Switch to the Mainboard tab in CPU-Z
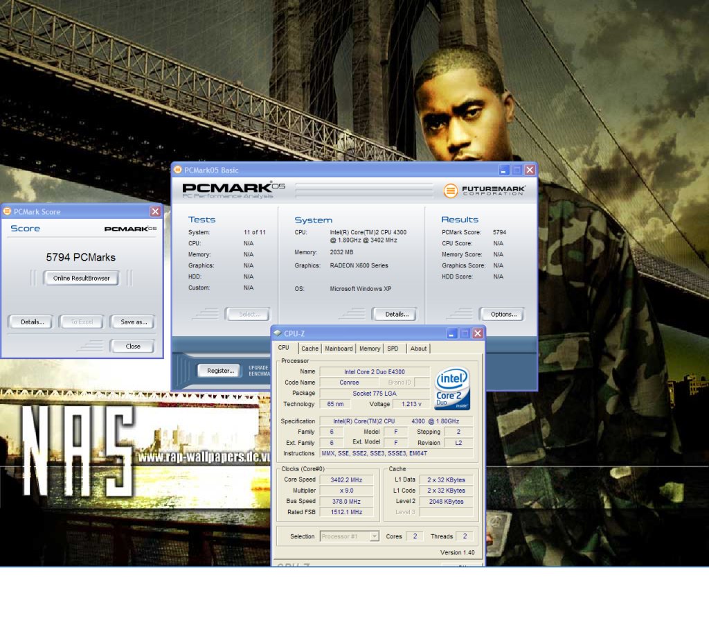This screenshot has height=625, width=709. click(339, 349)
